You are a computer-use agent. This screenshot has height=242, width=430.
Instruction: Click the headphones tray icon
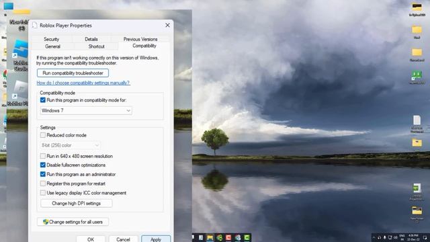[379, 237]
